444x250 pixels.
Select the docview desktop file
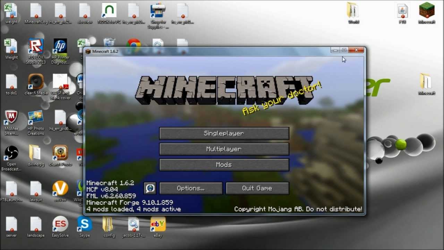[x=85, y=14]
